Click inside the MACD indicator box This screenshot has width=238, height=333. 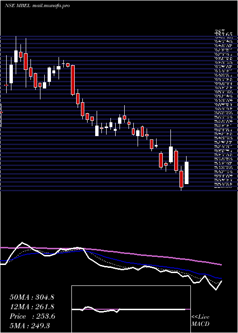coord(131,309)
